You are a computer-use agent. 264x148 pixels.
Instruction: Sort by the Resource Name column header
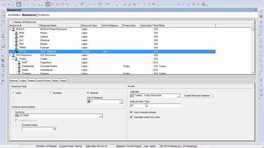(60, 25)
